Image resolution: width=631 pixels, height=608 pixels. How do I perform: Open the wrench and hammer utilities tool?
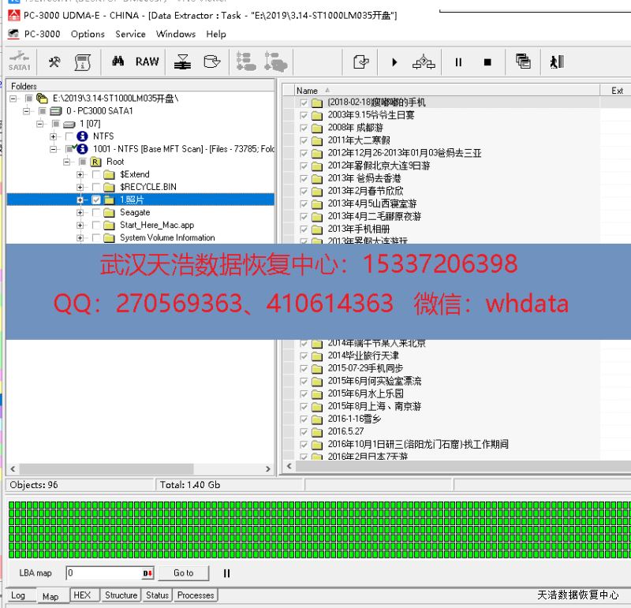[x=54, y=62]
